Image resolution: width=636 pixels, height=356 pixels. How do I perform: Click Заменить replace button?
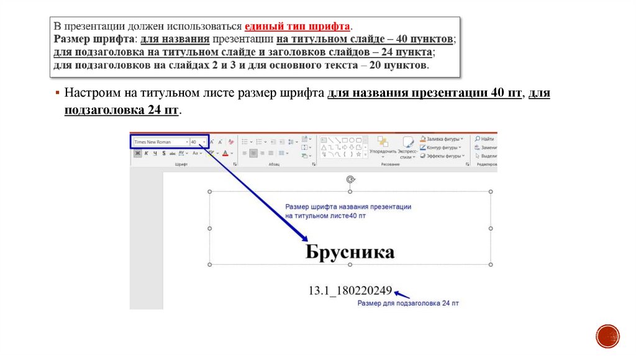point(486,148)
